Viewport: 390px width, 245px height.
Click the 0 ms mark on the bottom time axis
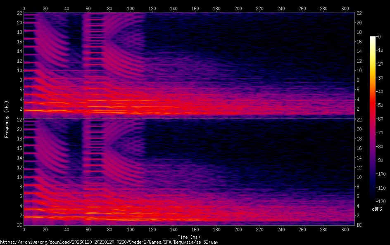click(x=24, y=231)
